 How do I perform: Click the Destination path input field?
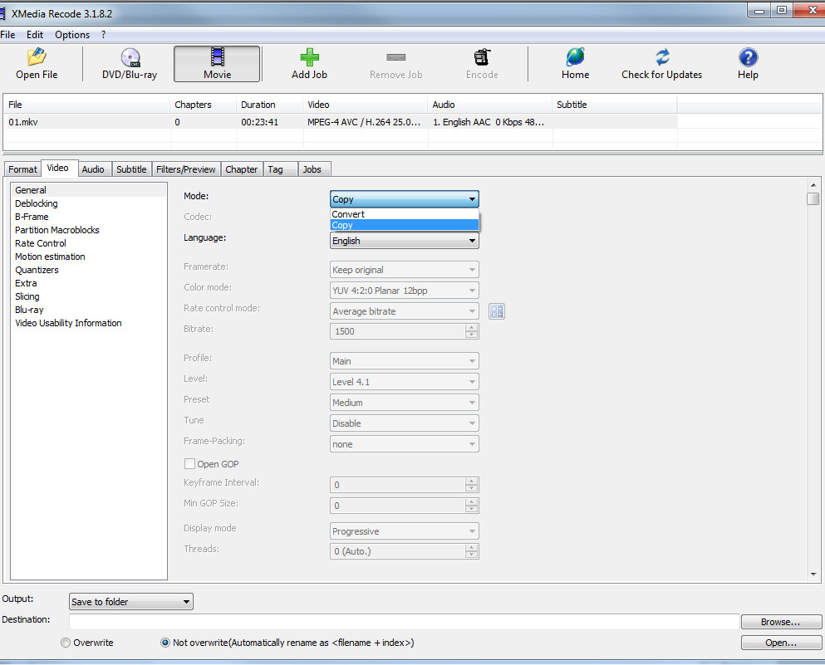(404, 621)
